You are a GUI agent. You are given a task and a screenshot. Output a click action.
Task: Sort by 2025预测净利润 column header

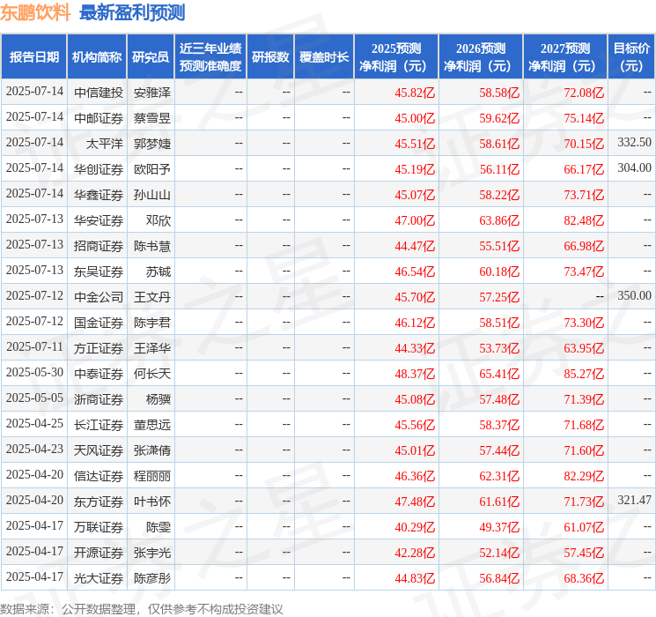tap(395, 57)
